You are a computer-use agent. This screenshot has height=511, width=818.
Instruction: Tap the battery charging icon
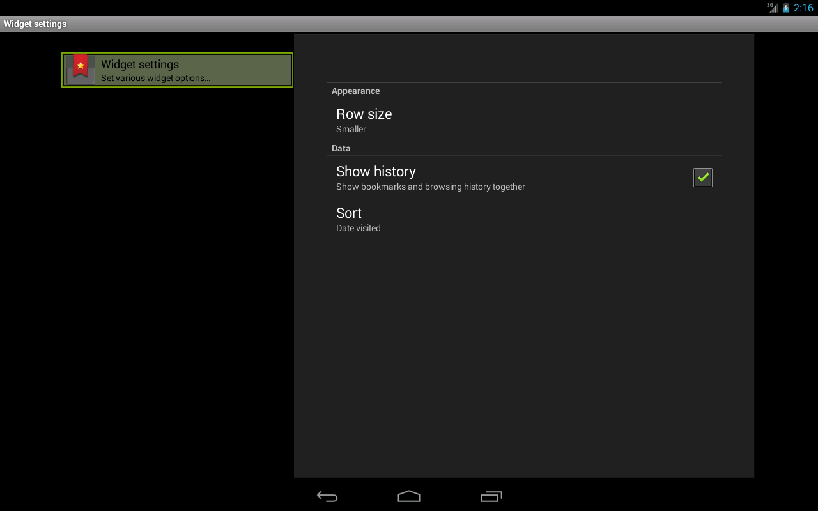pos(786,8)
